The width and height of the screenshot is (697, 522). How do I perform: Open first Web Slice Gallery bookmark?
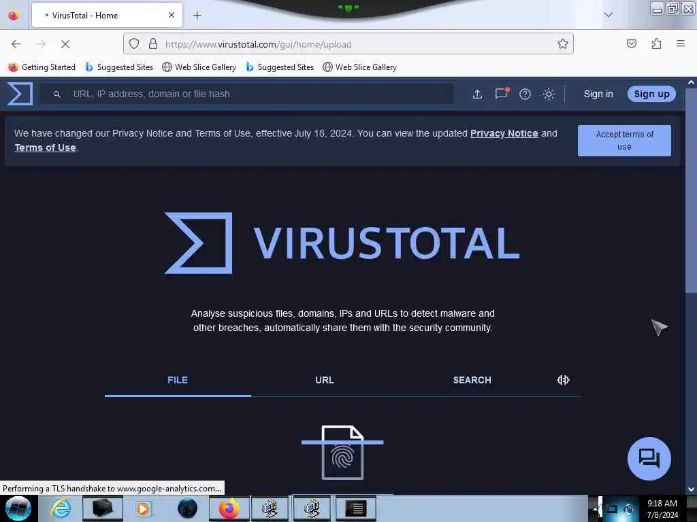tap(199, 67)
